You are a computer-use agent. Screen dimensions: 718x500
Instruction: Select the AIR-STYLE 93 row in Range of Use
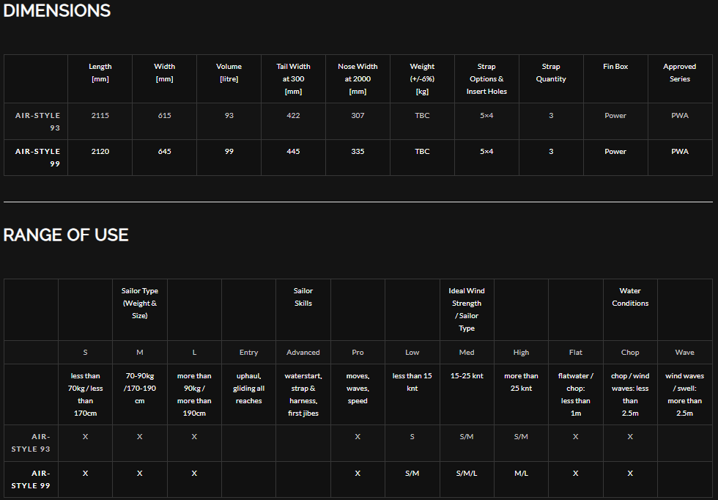(358, 443)
